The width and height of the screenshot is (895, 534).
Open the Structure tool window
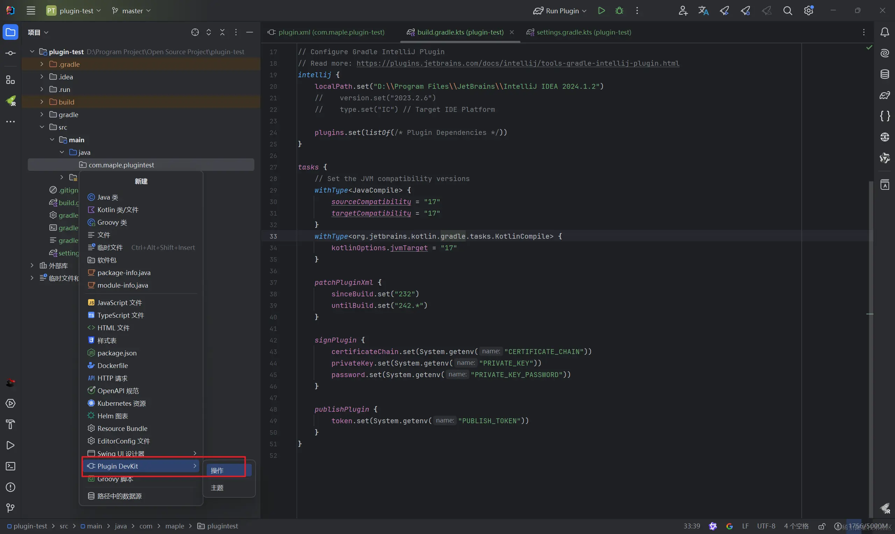(x=10, y=80)
